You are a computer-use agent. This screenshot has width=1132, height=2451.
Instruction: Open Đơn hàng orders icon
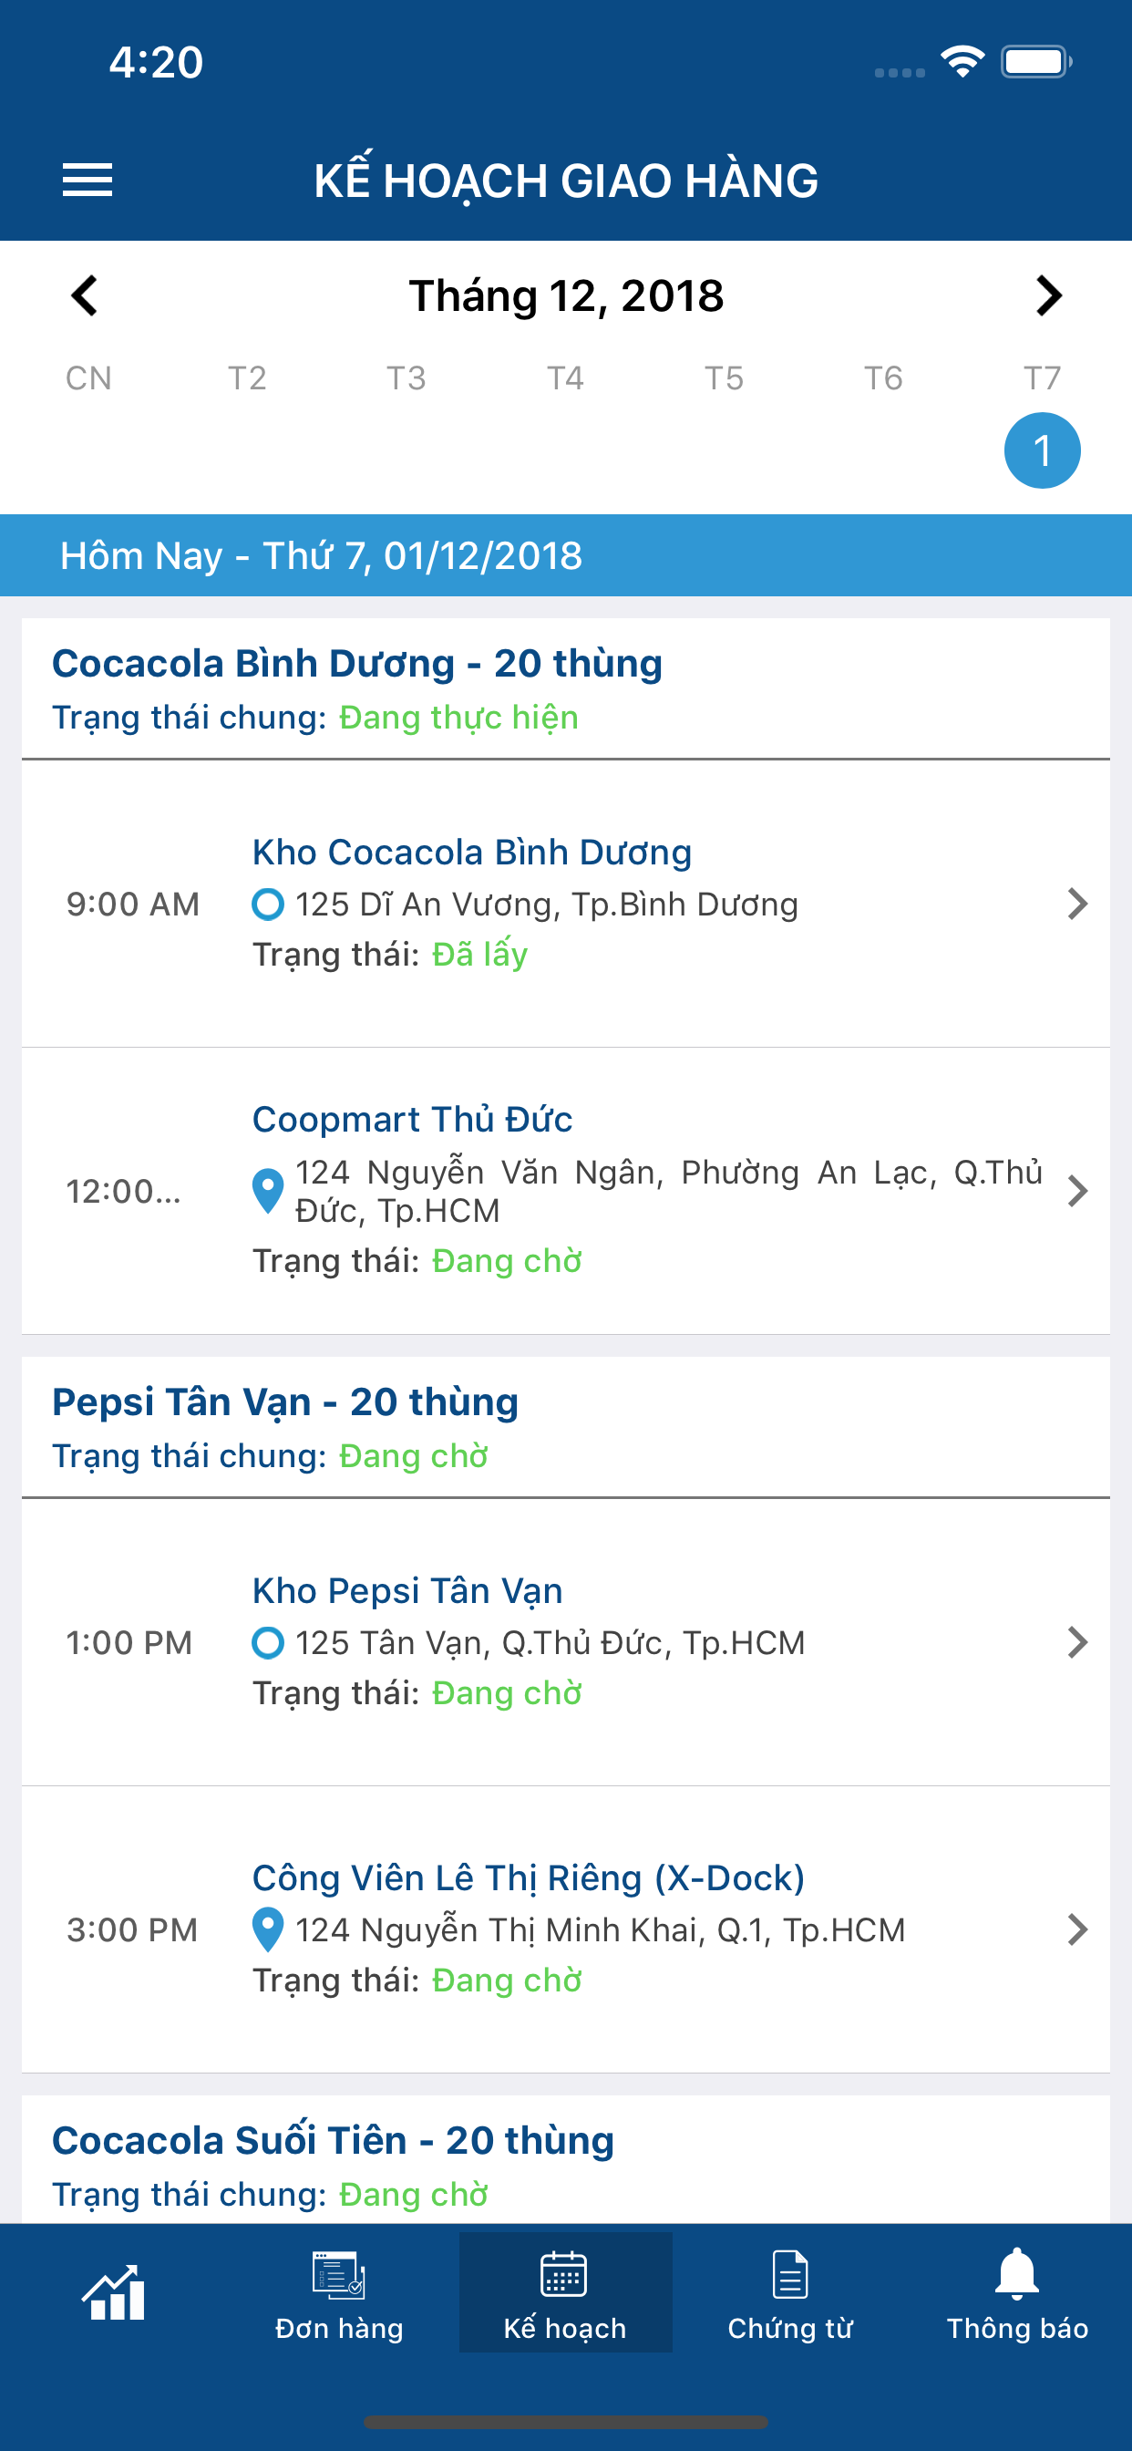pos(339,2275)
